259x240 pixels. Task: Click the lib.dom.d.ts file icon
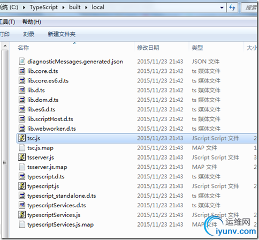point(22,100)
